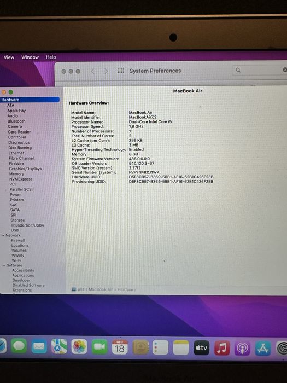Select Ethernet in sidebar
The image size is (287, 383).
tap(16, 153)
